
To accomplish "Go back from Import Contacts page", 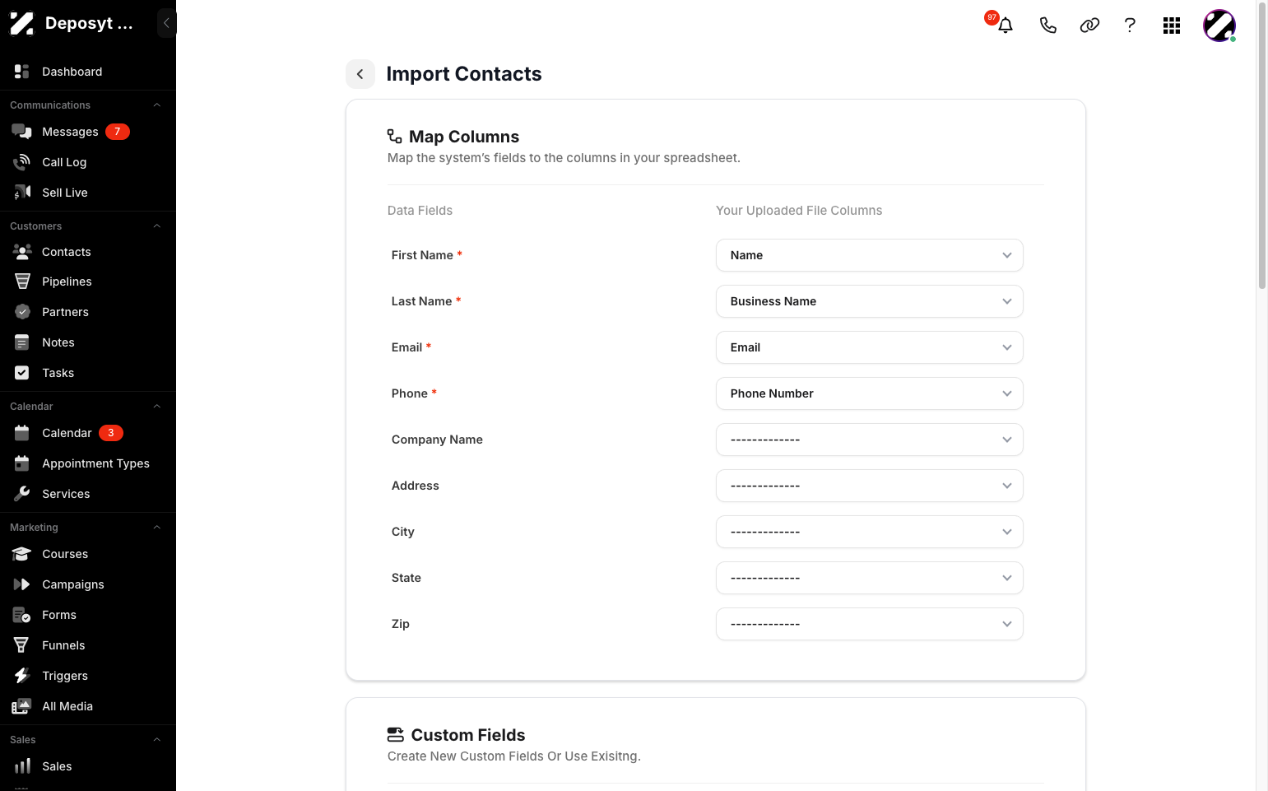I will tap(360, 74).
